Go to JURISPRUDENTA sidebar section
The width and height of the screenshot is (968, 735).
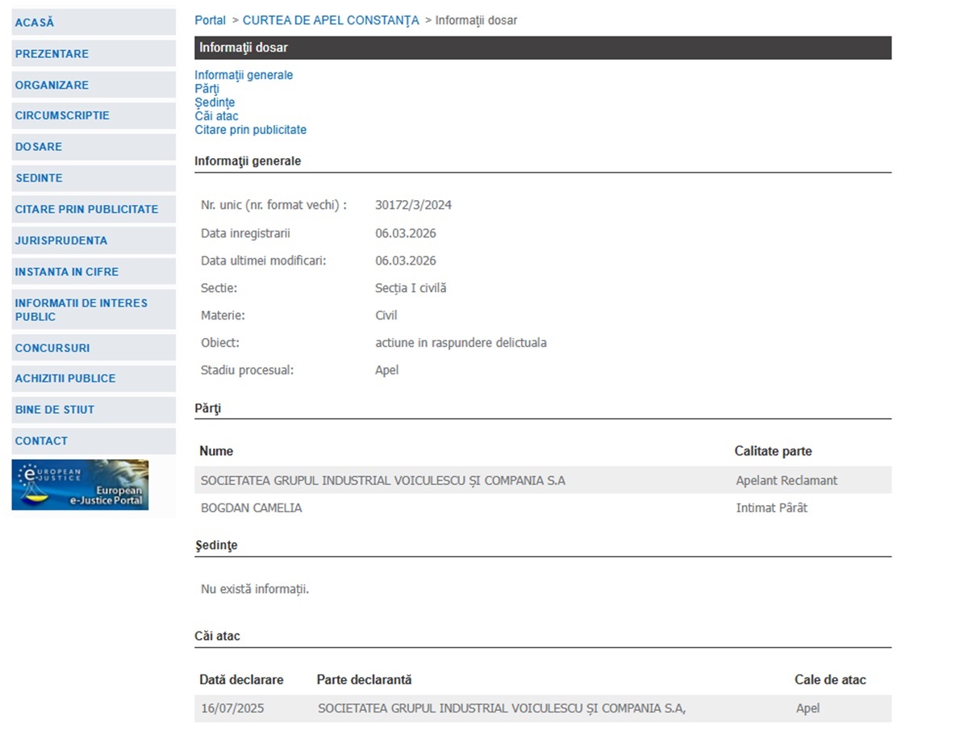(x=94, y=240)
